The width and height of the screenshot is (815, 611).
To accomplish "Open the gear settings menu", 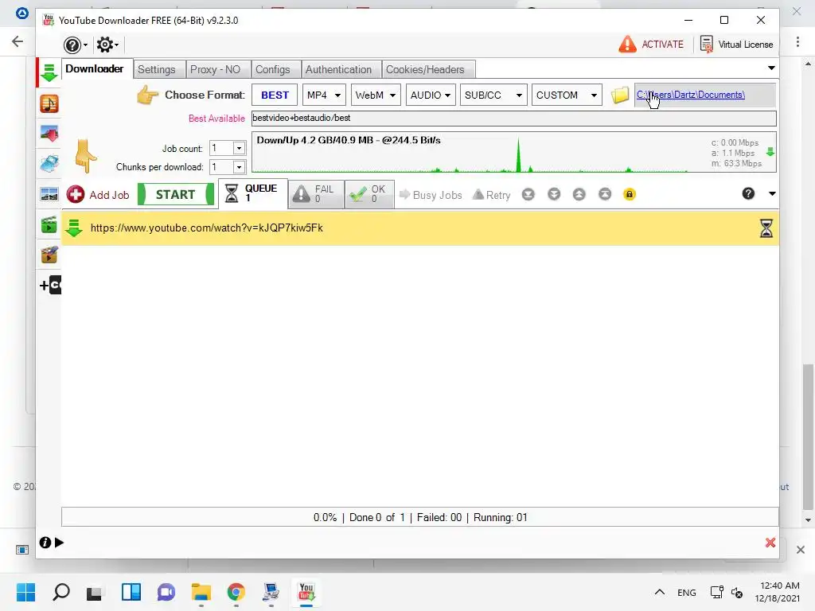I will click(107, 45).
